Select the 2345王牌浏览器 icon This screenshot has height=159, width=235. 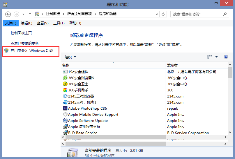(65, 96)
